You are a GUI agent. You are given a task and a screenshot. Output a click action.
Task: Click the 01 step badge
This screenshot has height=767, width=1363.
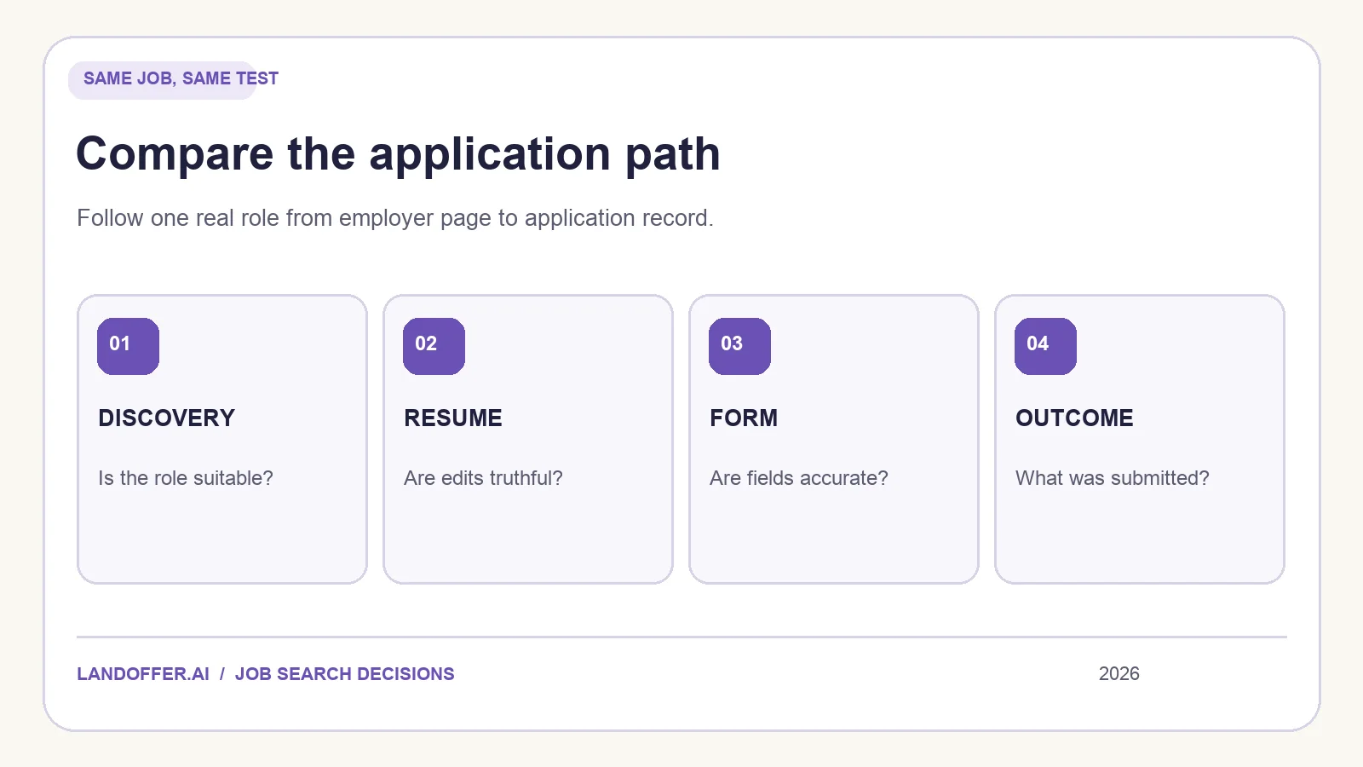128,346
